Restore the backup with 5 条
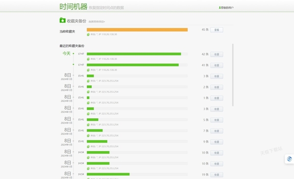The image size is (294, 179). (217, 120)
